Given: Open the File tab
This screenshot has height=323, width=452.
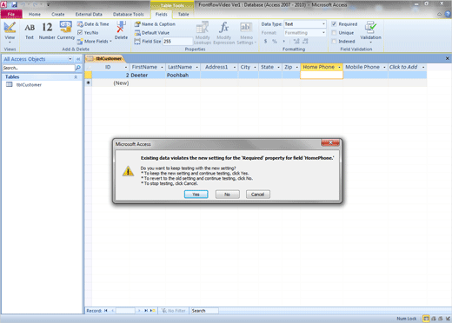Looking at the screenshot, I should [x=11, y=14].
